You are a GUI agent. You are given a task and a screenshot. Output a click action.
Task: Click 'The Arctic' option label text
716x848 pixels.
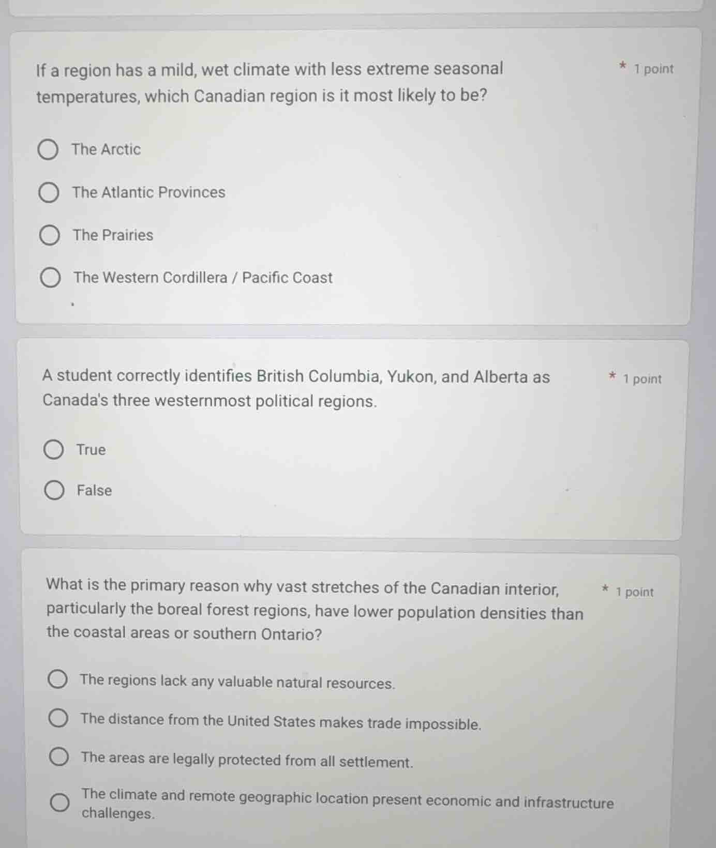coord(106,149)
